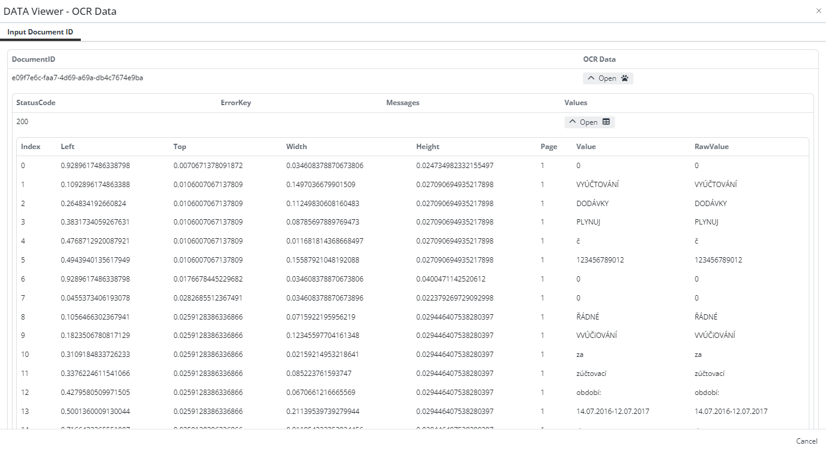Click the Index column header
826x449 pixels.
(30, 147)
